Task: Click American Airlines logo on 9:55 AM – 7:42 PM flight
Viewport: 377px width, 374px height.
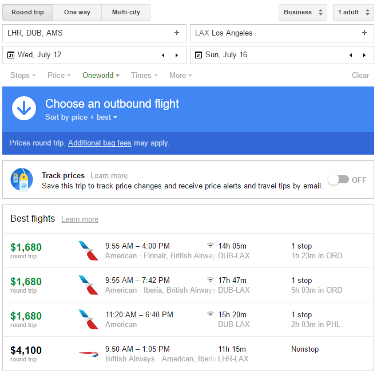Action: tap(89, 285)
